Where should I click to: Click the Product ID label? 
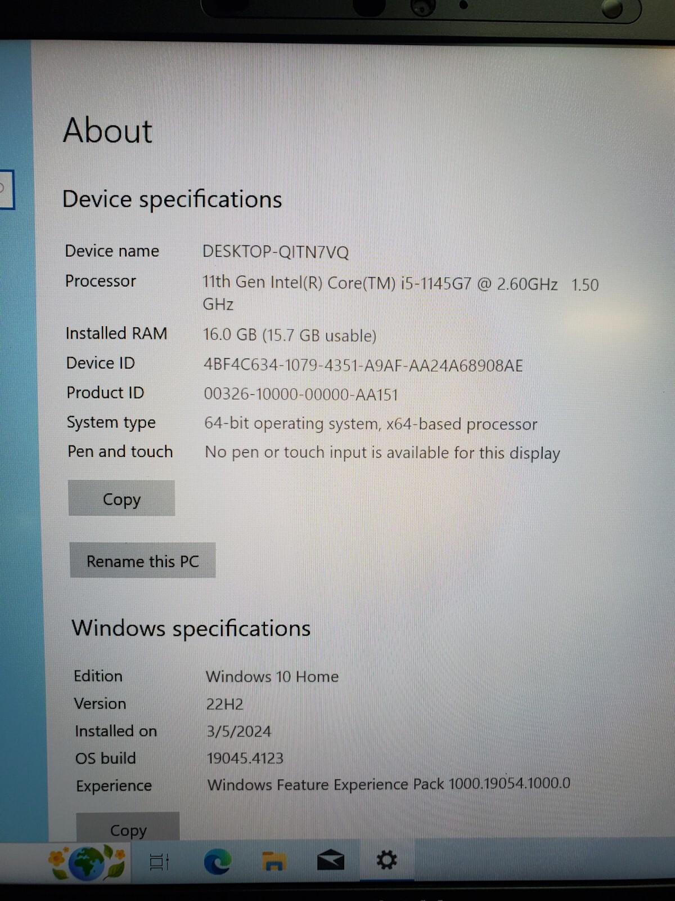click(x=105, y=392)
